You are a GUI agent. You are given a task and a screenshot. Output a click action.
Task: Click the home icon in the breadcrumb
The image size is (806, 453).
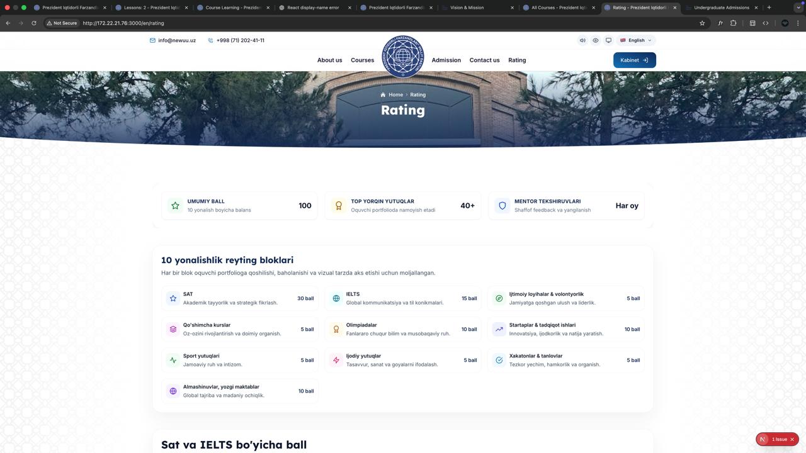pyautogui.click(x=383, y=95)
